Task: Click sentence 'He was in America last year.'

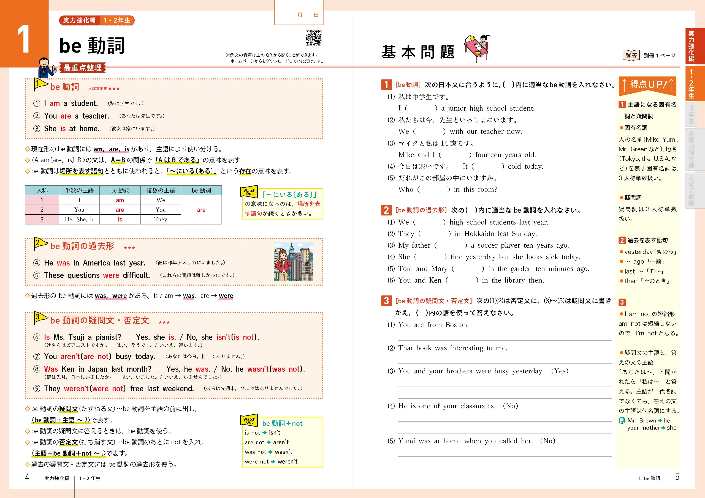Action: [94, 263]
